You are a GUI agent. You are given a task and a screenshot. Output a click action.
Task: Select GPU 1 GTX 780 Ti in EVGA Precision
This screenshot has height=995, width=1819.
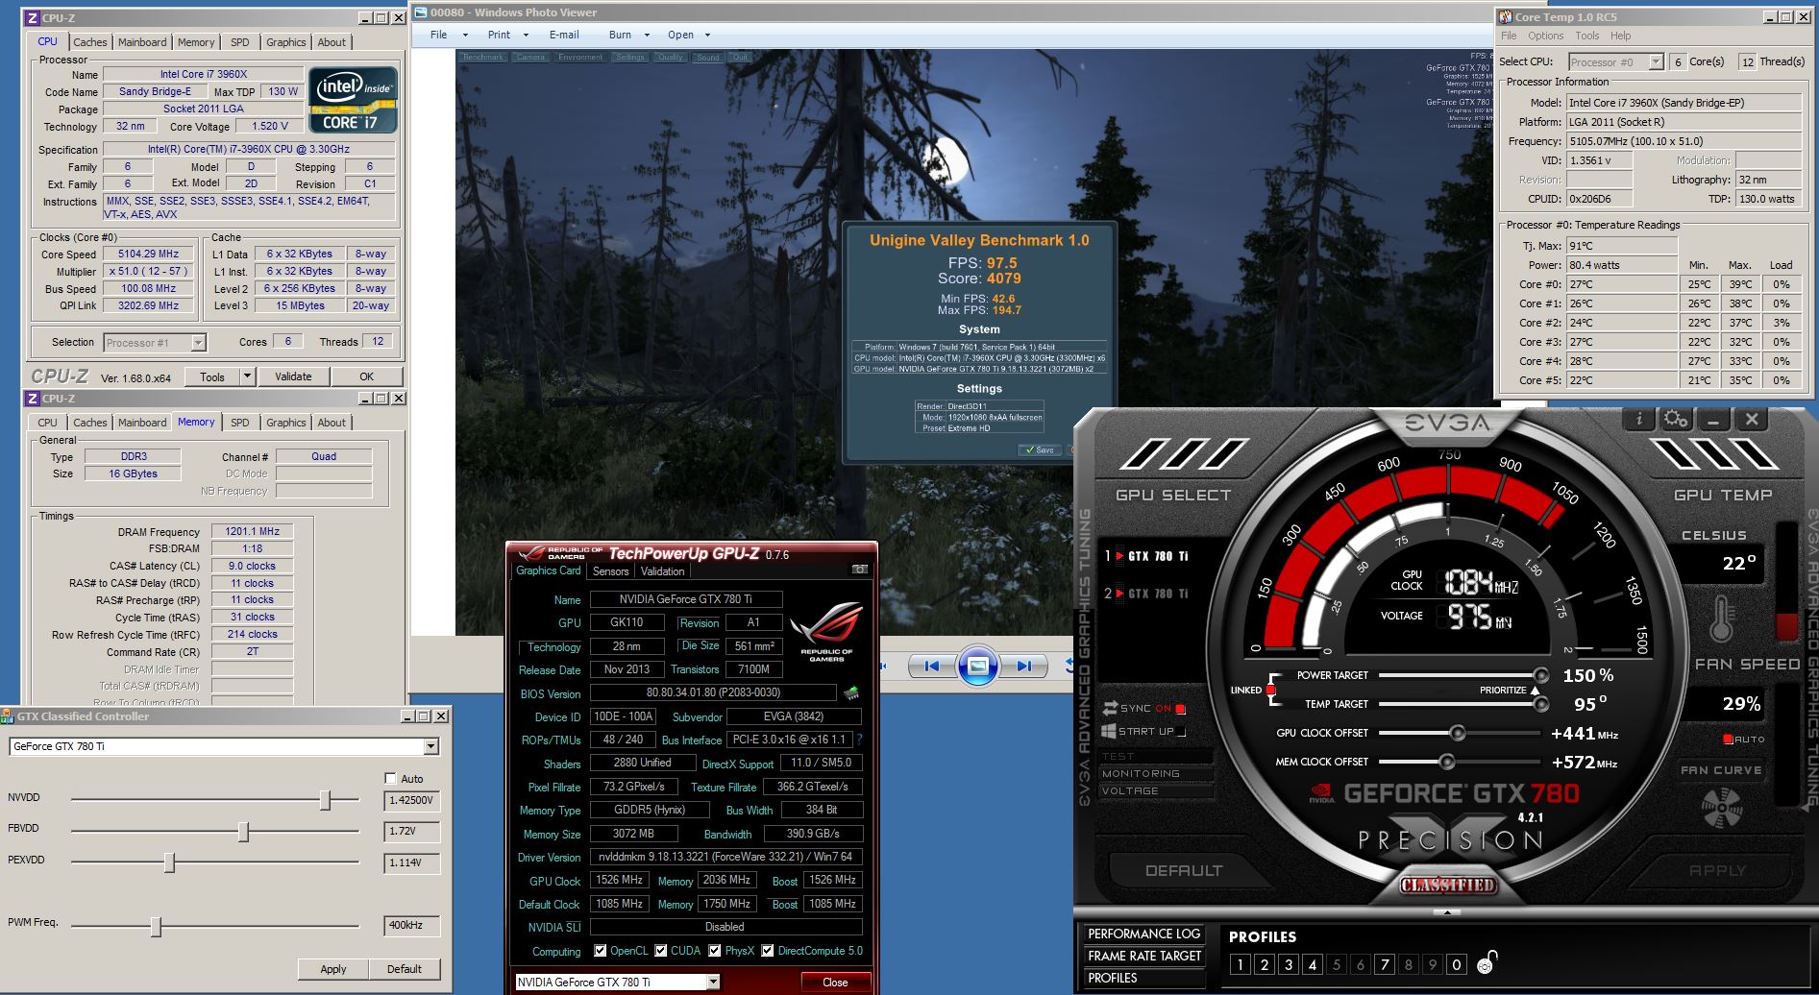point(1148,556)
